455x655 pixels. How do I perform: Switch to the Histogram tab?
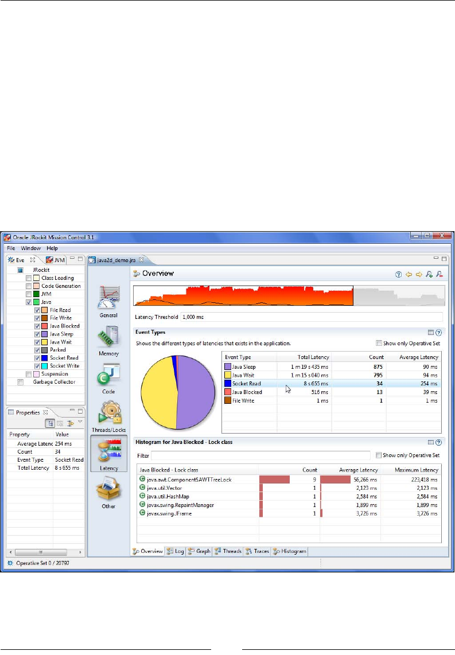(290, 551)
